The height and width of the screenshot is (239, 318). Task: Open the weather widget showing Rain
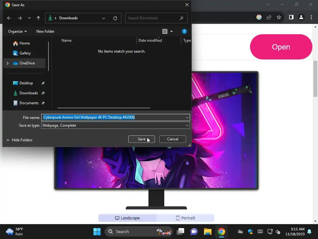coord(14,232)
